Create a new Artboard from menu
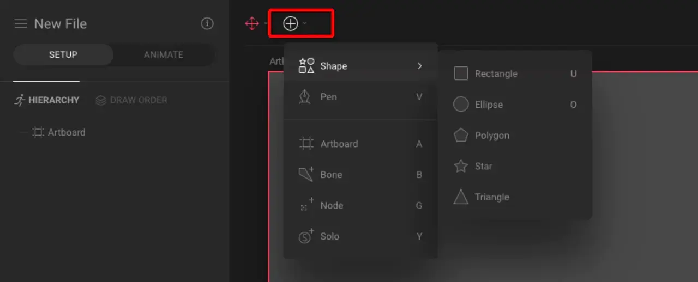 tap(338, 144)
